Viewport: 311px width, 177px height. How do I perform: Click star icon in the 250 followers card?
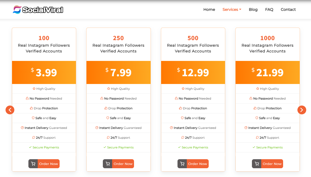click(x=109, y=88)
